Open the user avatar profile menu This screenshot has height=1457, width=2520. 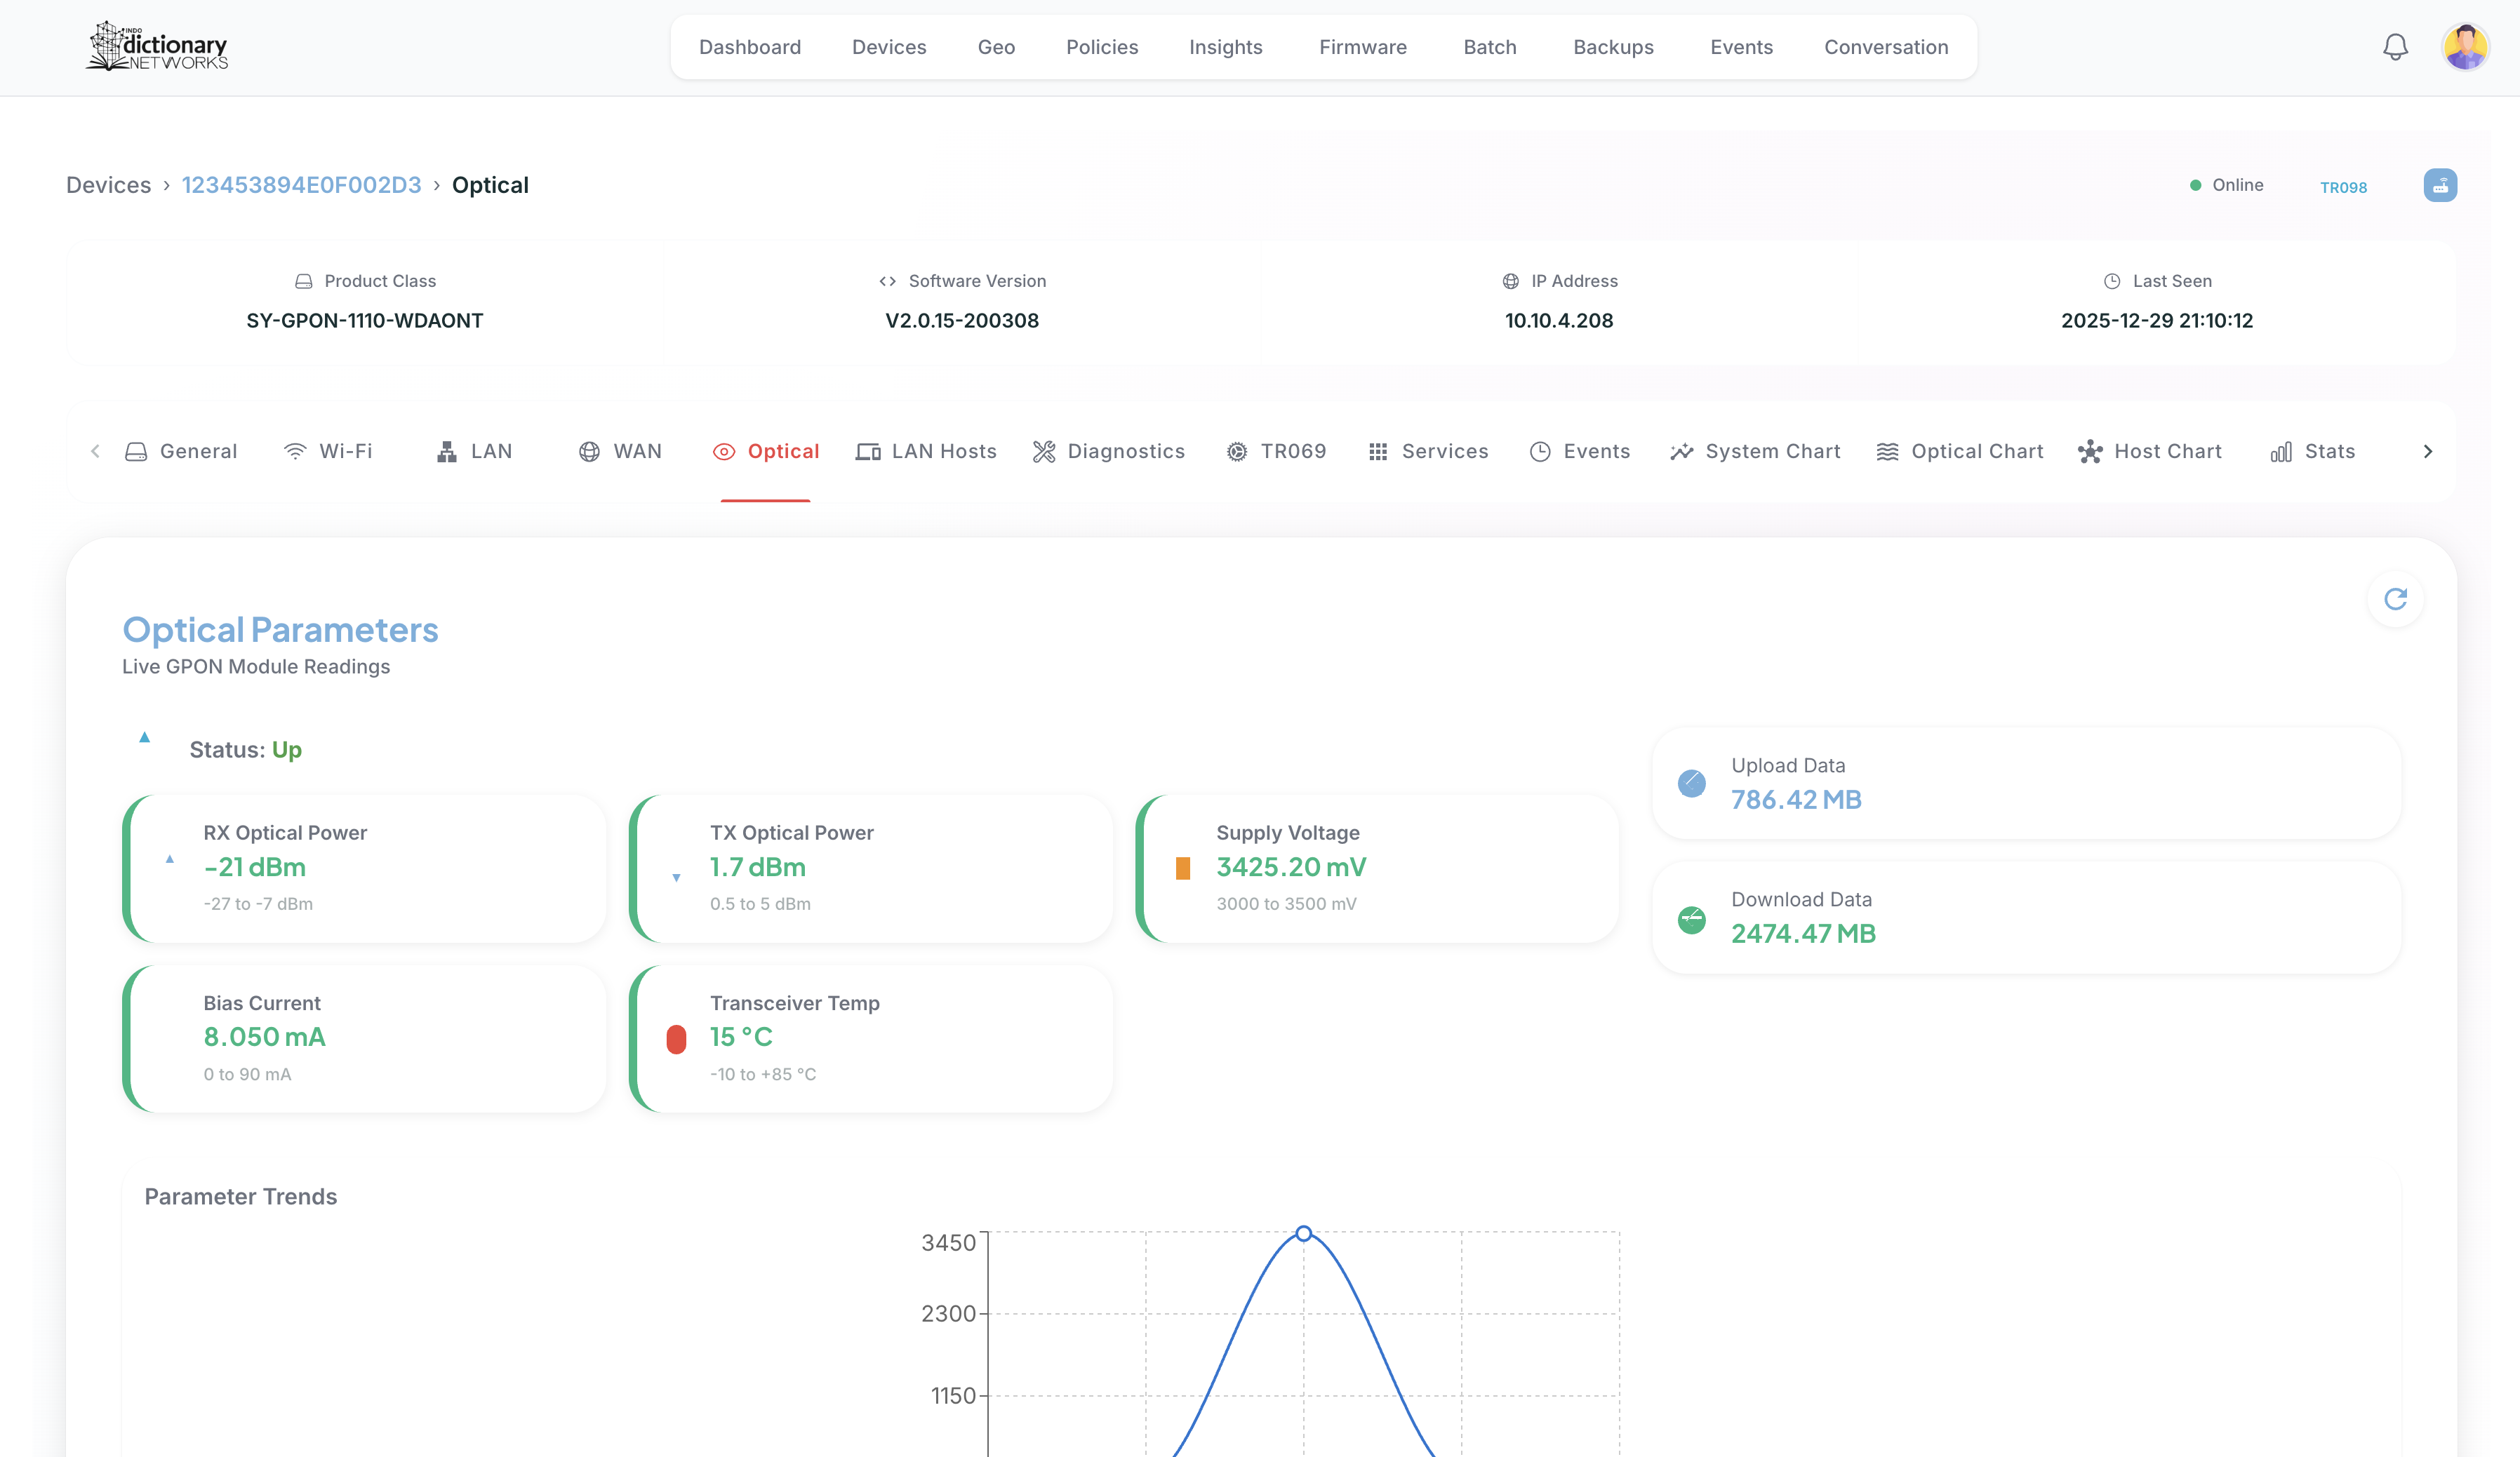point(2465,47)
